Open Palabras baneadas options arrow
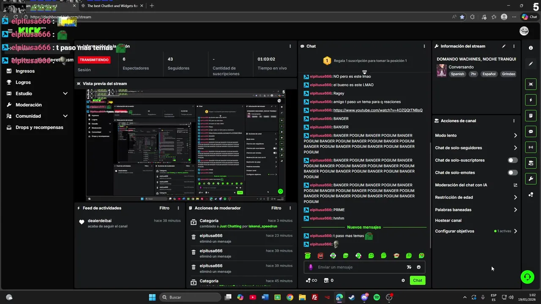 tap(515, 210)
